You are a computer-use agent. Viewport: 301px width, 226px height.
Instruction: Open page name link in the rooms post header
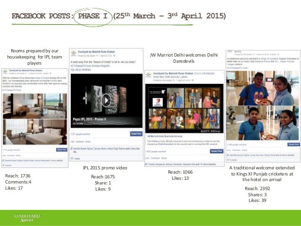click(x=25, y=70)
